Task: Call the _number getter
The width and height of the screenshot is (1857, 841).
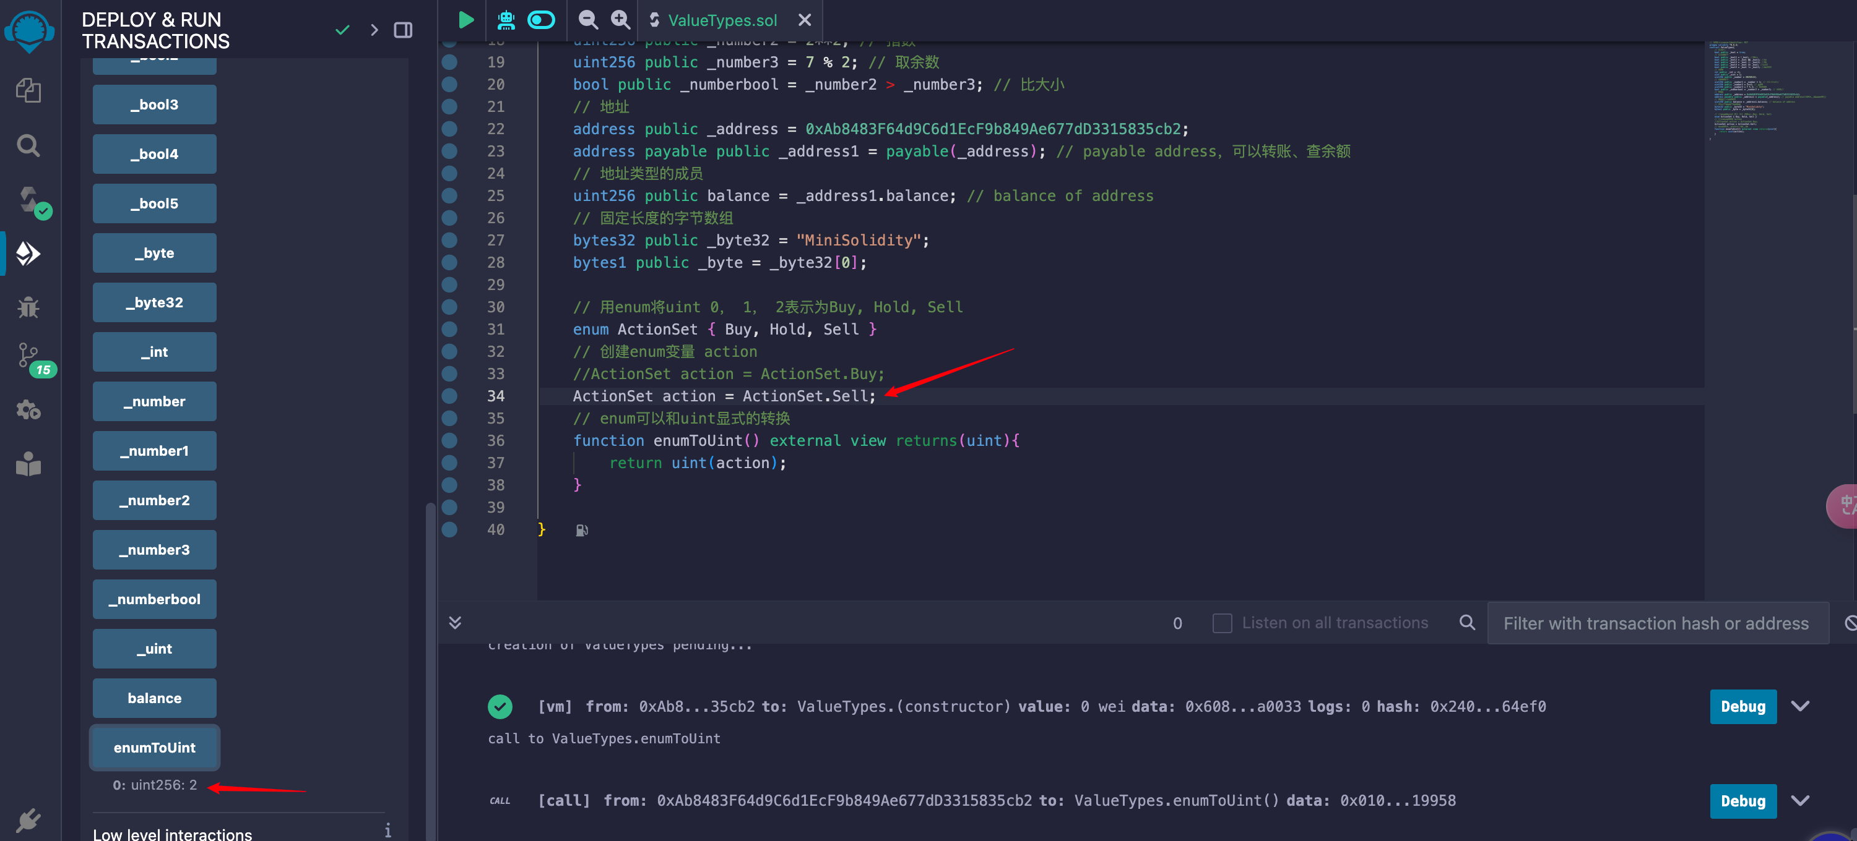Action: coord(154,402)
